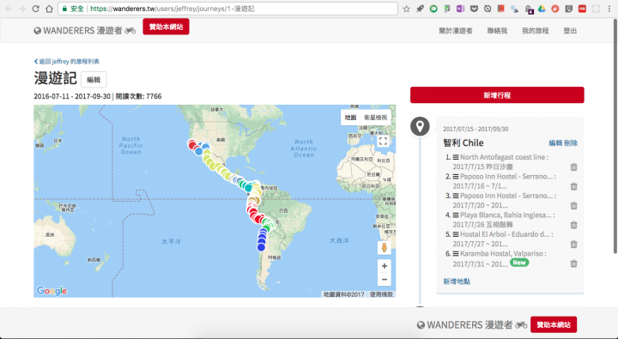Open the browser home page icon
This screenshot has height=339, width=618.
click(x=49, y=9)
